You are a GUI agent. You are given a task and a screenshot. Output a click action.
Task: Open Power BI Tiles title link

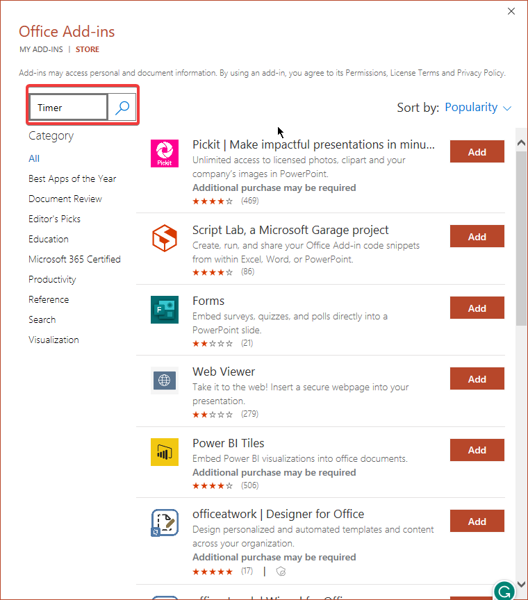click(228, 443)
